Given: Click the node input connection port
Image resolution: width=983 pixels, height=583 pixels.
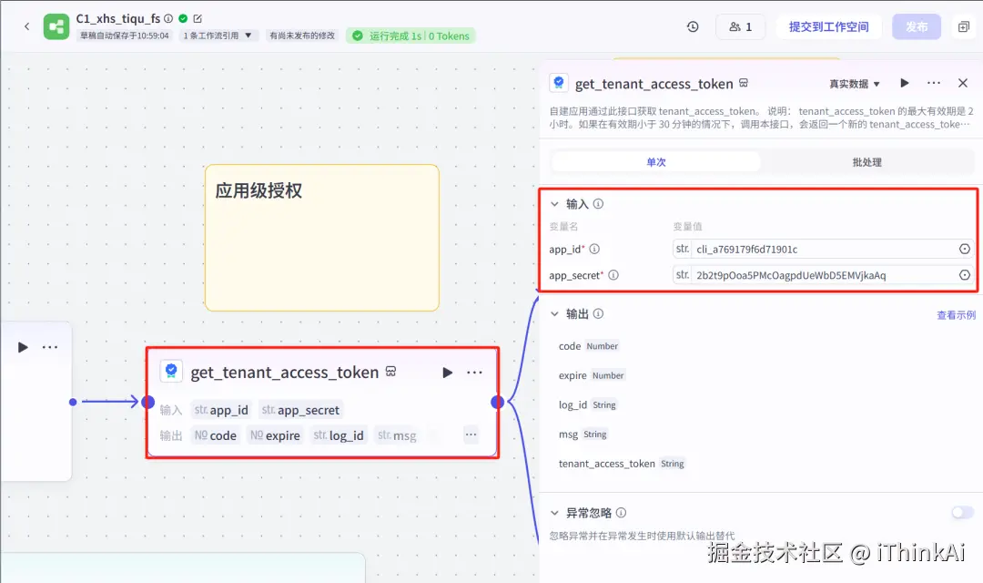Looking at the screenshot, I should tap(148, 402).
